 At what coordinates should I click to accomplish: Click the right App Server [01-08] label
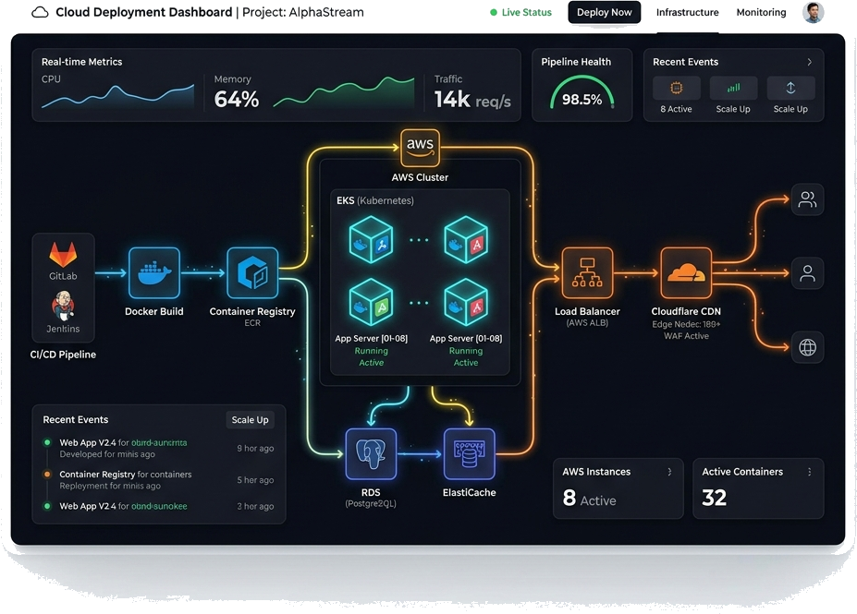[x=466, y=338]
